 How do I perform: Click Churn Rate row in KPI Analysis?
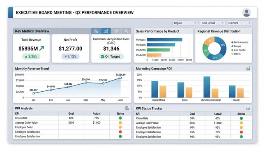(x=72, y=118)
